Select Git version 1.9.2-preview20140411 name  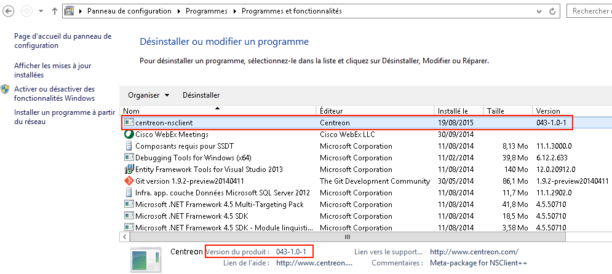click(189, 181)
